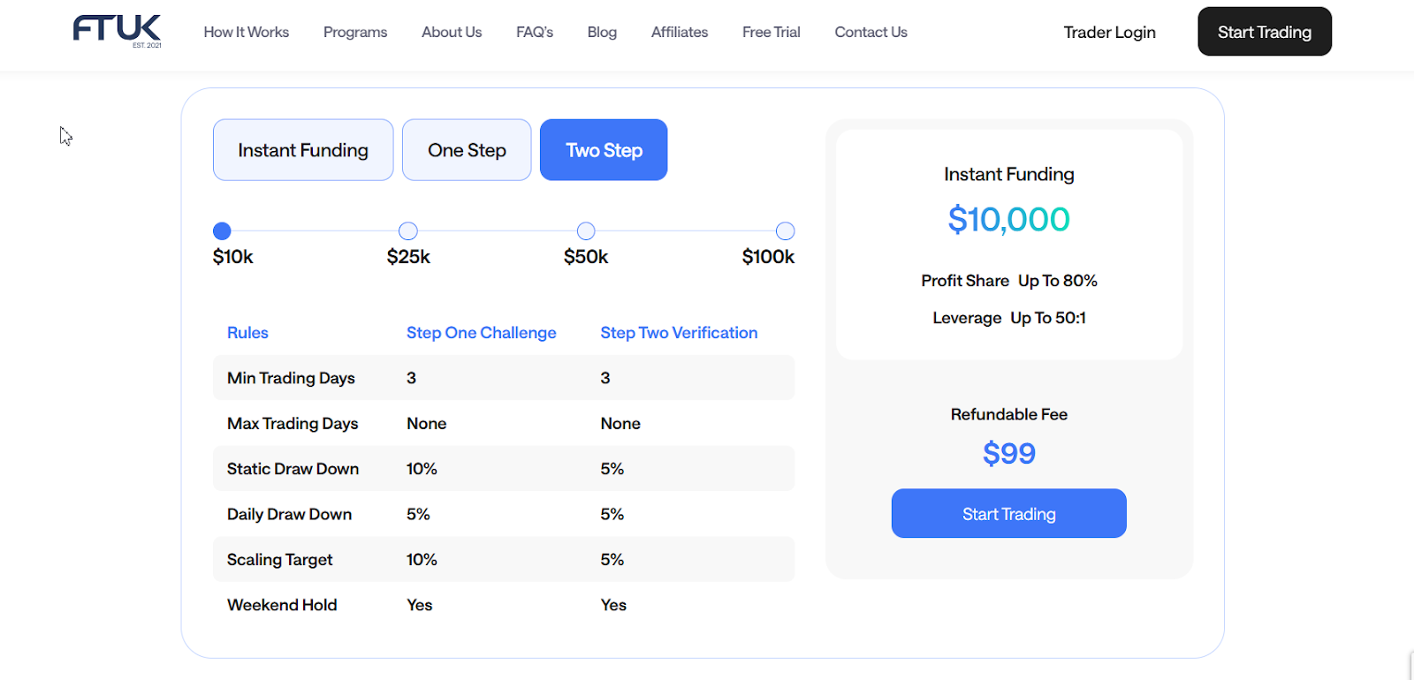Select the $10k account size point
Screen dimensions: 1414x680
click(222, 231)
